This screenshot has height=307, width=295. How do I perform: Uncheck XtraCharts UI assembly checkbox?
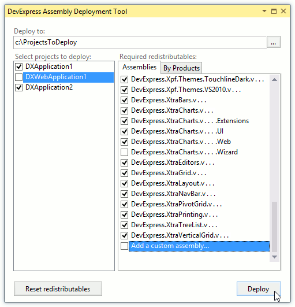125,131
